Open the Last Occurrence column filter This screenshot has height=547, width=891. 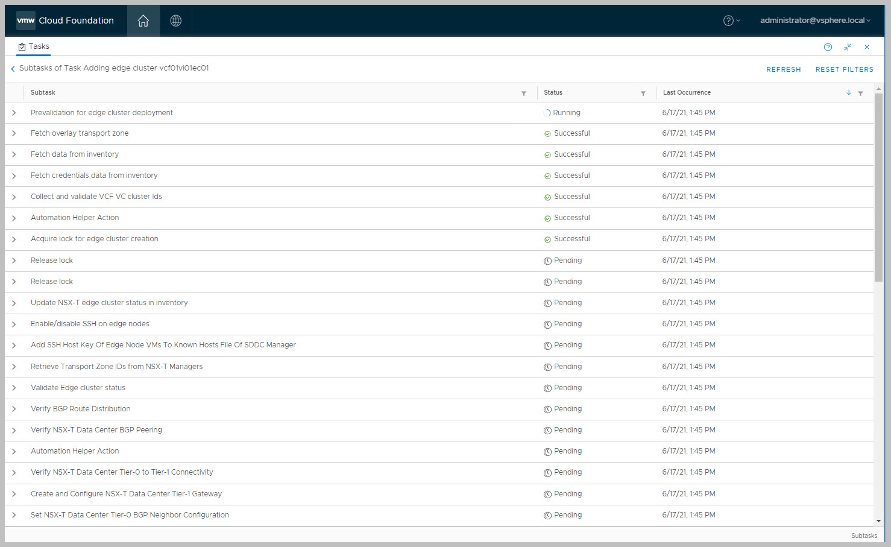coord(860,93)
